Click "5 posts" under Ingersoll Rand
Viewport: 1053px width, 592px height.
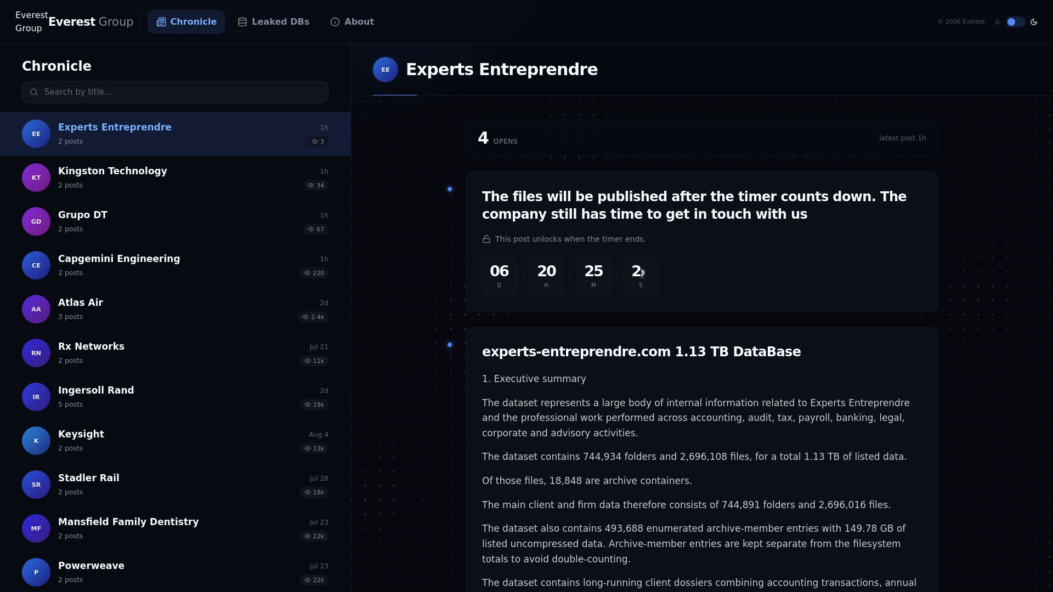[x=71, y=405]
